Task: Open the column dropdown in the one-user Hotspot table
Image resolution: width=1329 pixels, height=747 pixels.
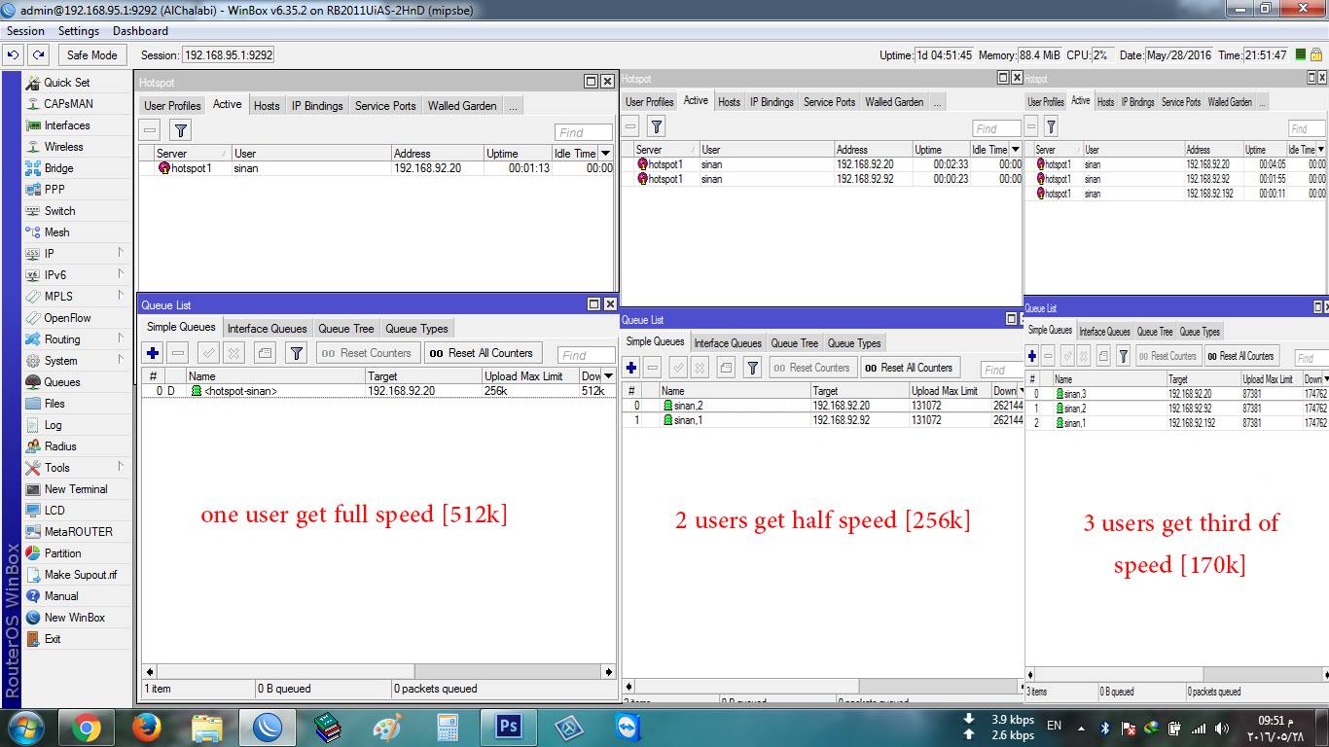Action: pos(606,153)
